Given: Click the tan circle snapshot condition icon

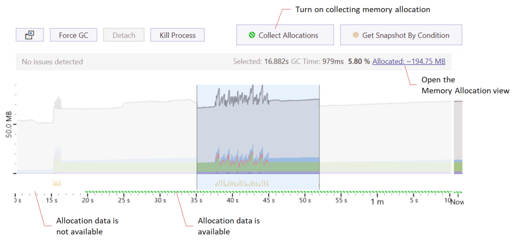Looking at the screenshot, I should (356, 35).
